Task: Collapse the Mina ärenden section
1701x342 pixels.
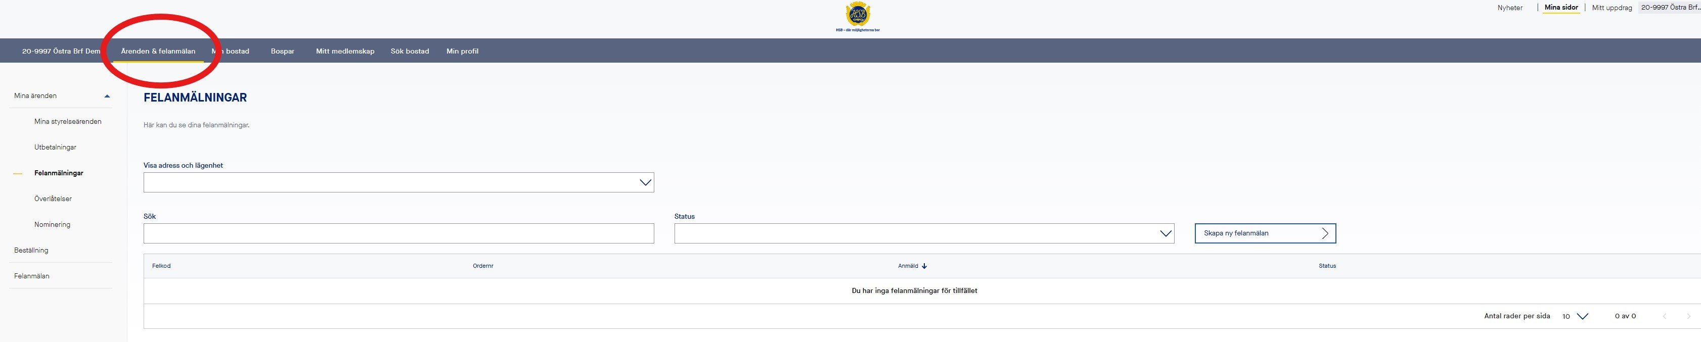Action: [107, 96]
